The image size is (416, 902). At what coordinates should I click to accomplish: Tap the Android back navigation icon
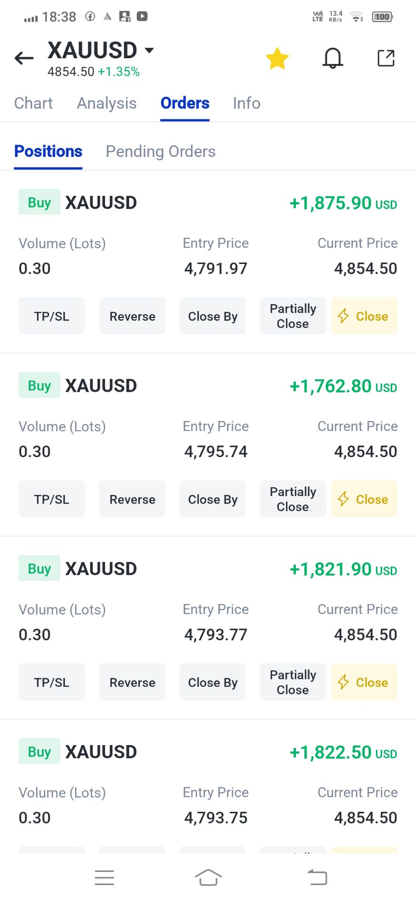coord(317,878)
